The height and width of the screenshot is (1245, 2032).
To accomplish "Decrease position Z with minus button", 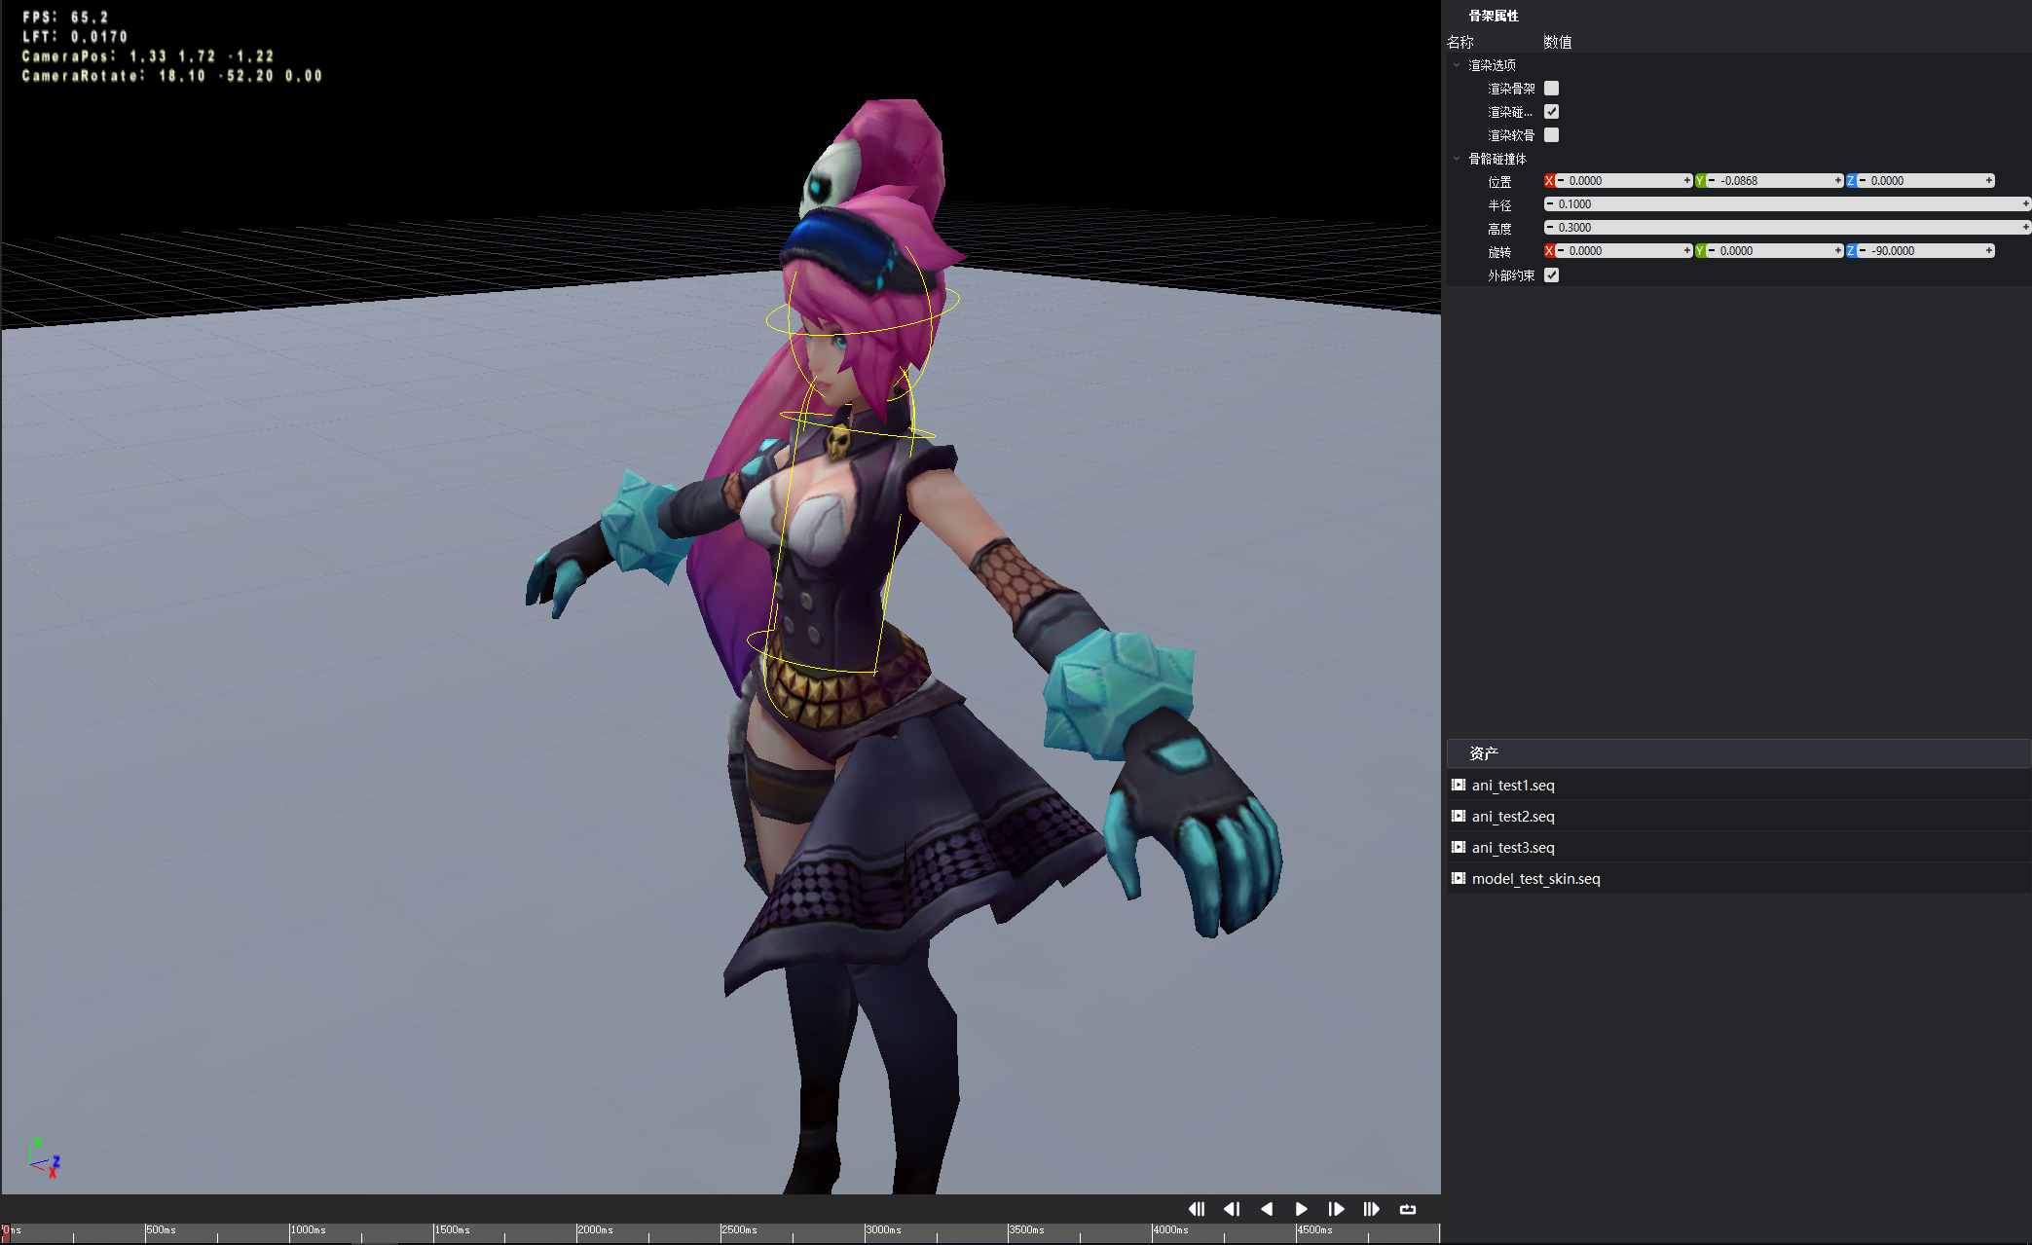I will tap(1863, 181).
